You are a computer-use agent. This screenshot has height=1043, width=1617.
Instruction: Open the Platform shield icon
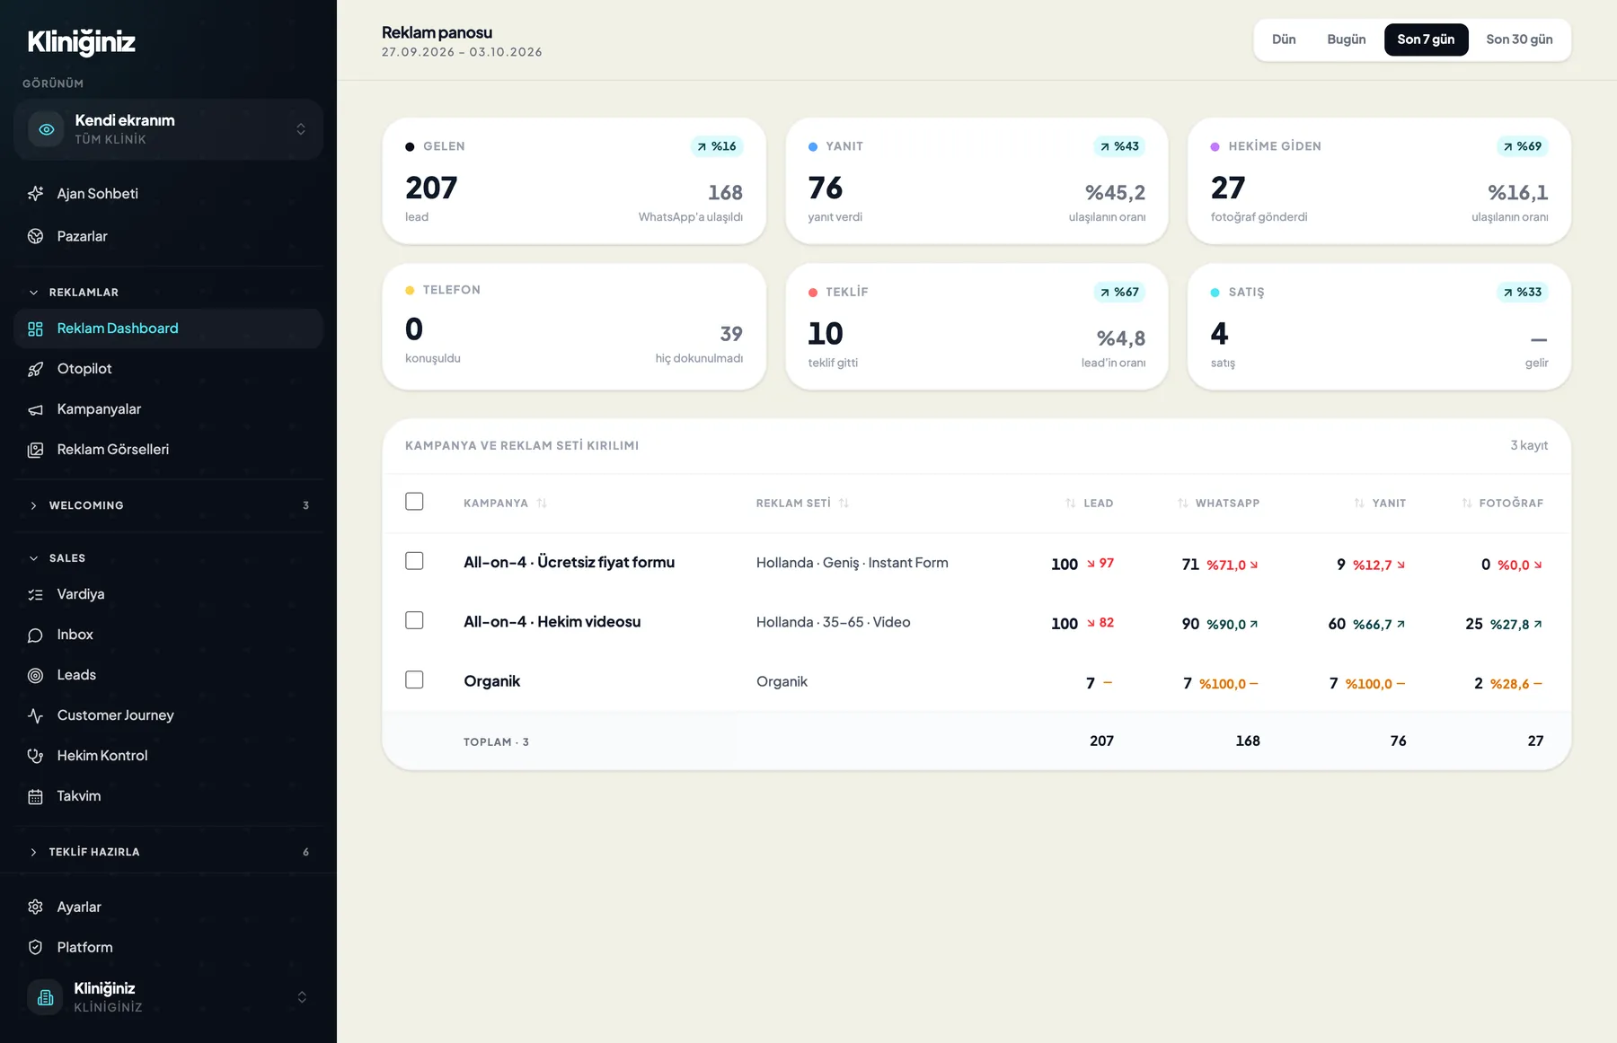(35, 947)
